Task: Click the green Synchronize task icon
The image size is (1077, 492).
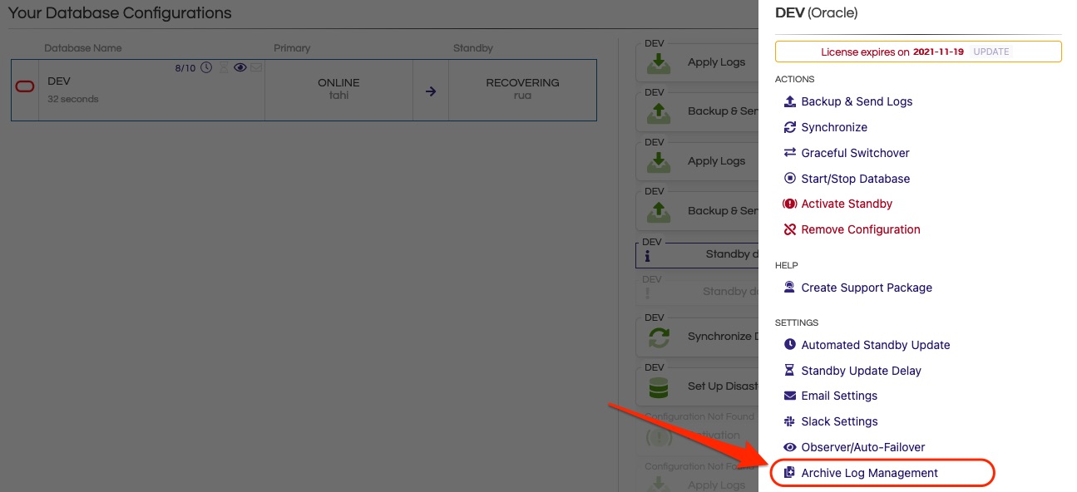Action: tap(659, 337)
